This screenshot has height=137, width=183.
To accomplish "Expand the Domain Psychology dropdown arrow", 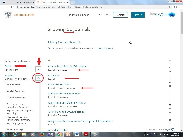I will coord(38,69).
